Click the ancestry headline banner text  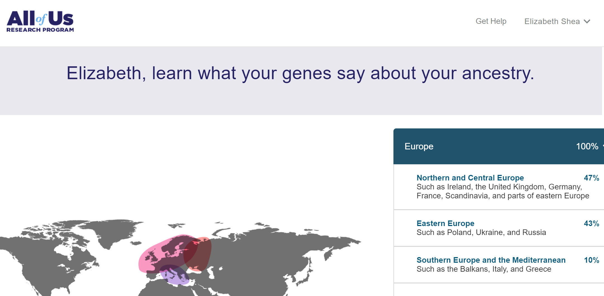(300, 73)
